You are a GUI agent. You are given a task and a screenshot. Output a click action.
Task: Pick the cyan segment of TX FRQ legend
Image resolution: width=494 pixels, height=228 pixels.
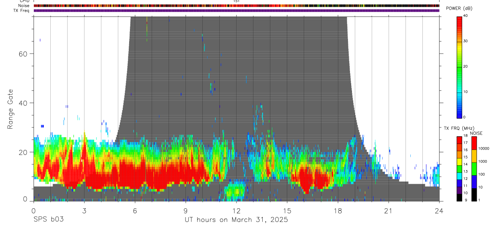tap(459, 177)
